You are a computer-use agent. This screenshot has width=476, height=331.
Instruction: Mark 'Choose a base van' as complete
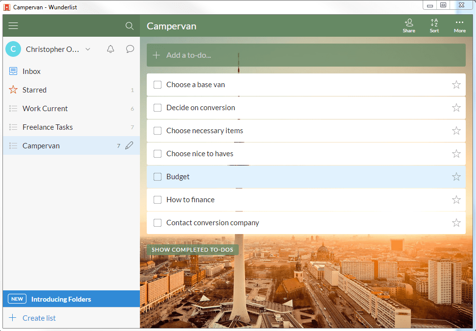click(158, 84)
